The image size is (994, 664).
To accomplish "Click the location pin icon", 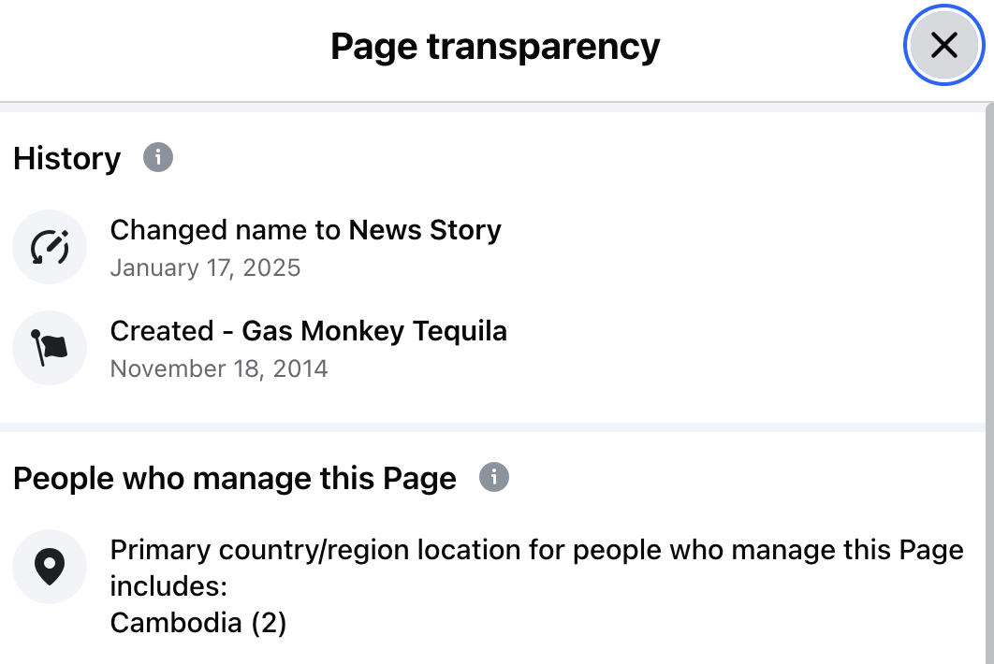I will click(x=50, y=567).
